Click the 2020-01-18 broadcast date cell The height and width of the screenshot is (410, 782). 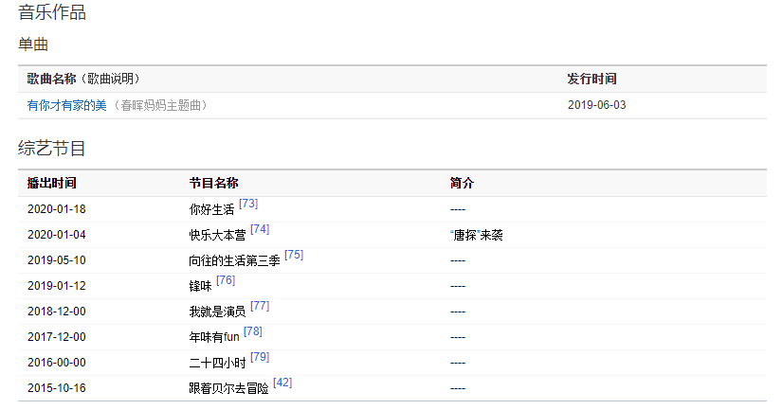tap(57, 209)
